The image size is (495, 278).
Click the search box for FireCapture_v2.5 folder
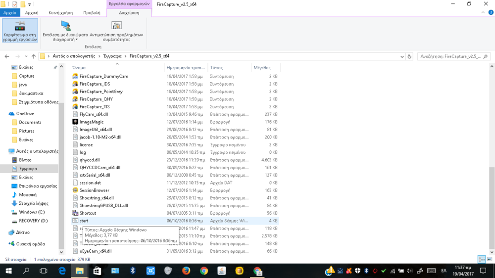450,56
